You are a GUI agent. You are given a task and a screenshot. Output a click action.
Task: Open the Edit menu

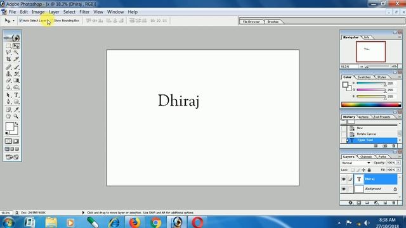[x=24, y=12]
